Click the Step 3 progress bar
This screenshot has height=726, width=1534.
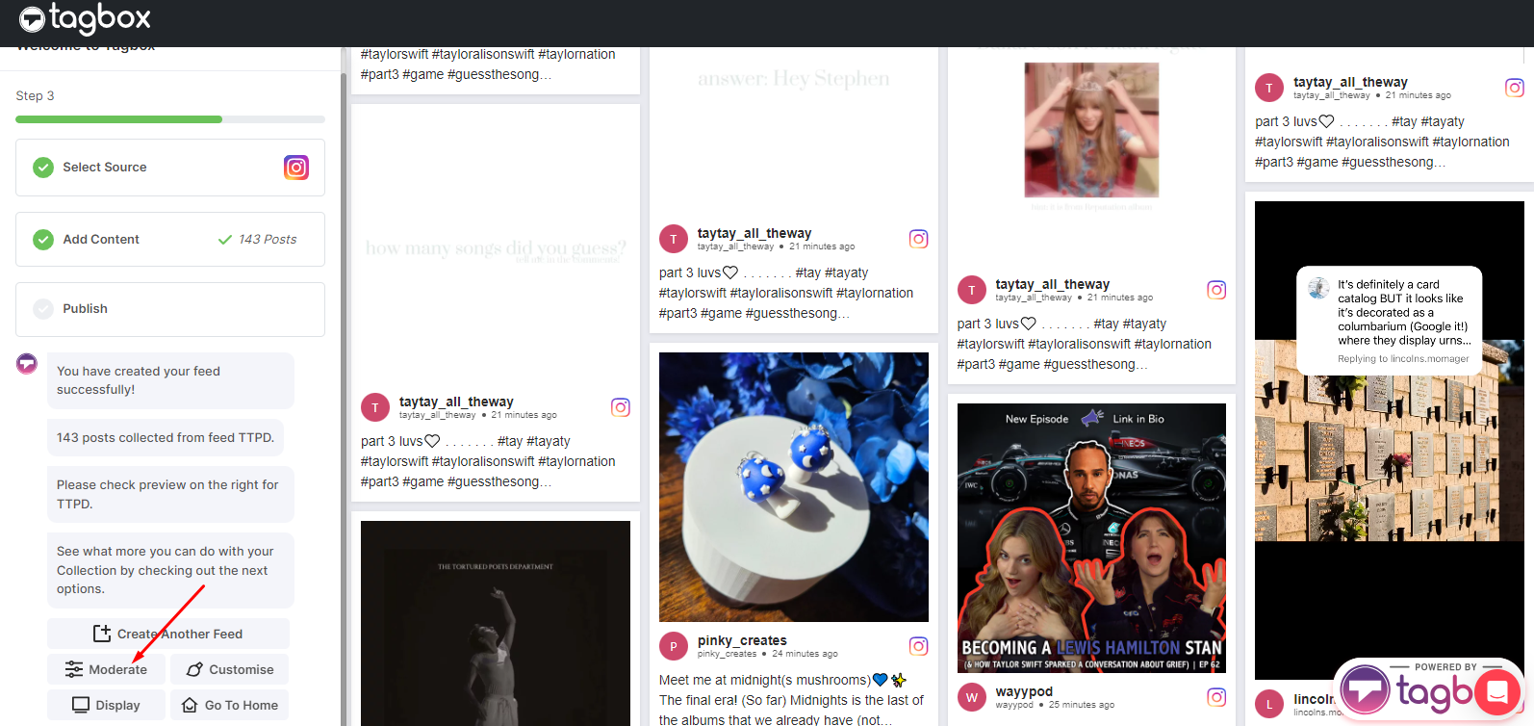click(170, 119)
